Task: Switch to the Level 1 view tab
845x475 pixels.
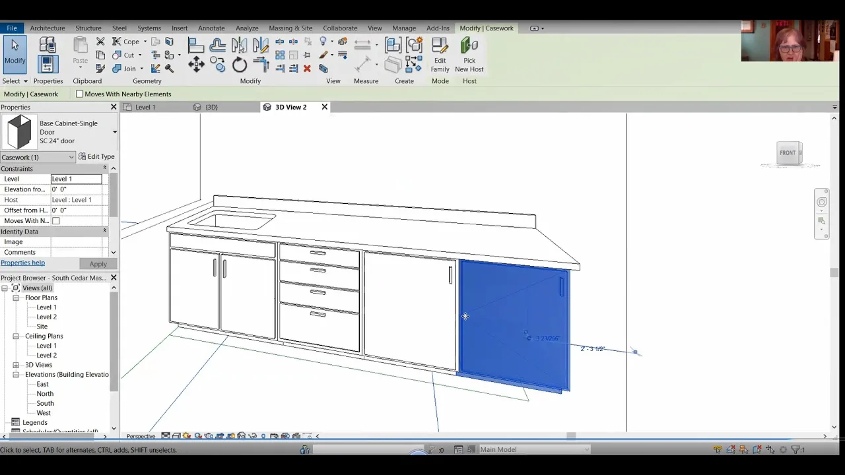Action: [x=145, y=107]
